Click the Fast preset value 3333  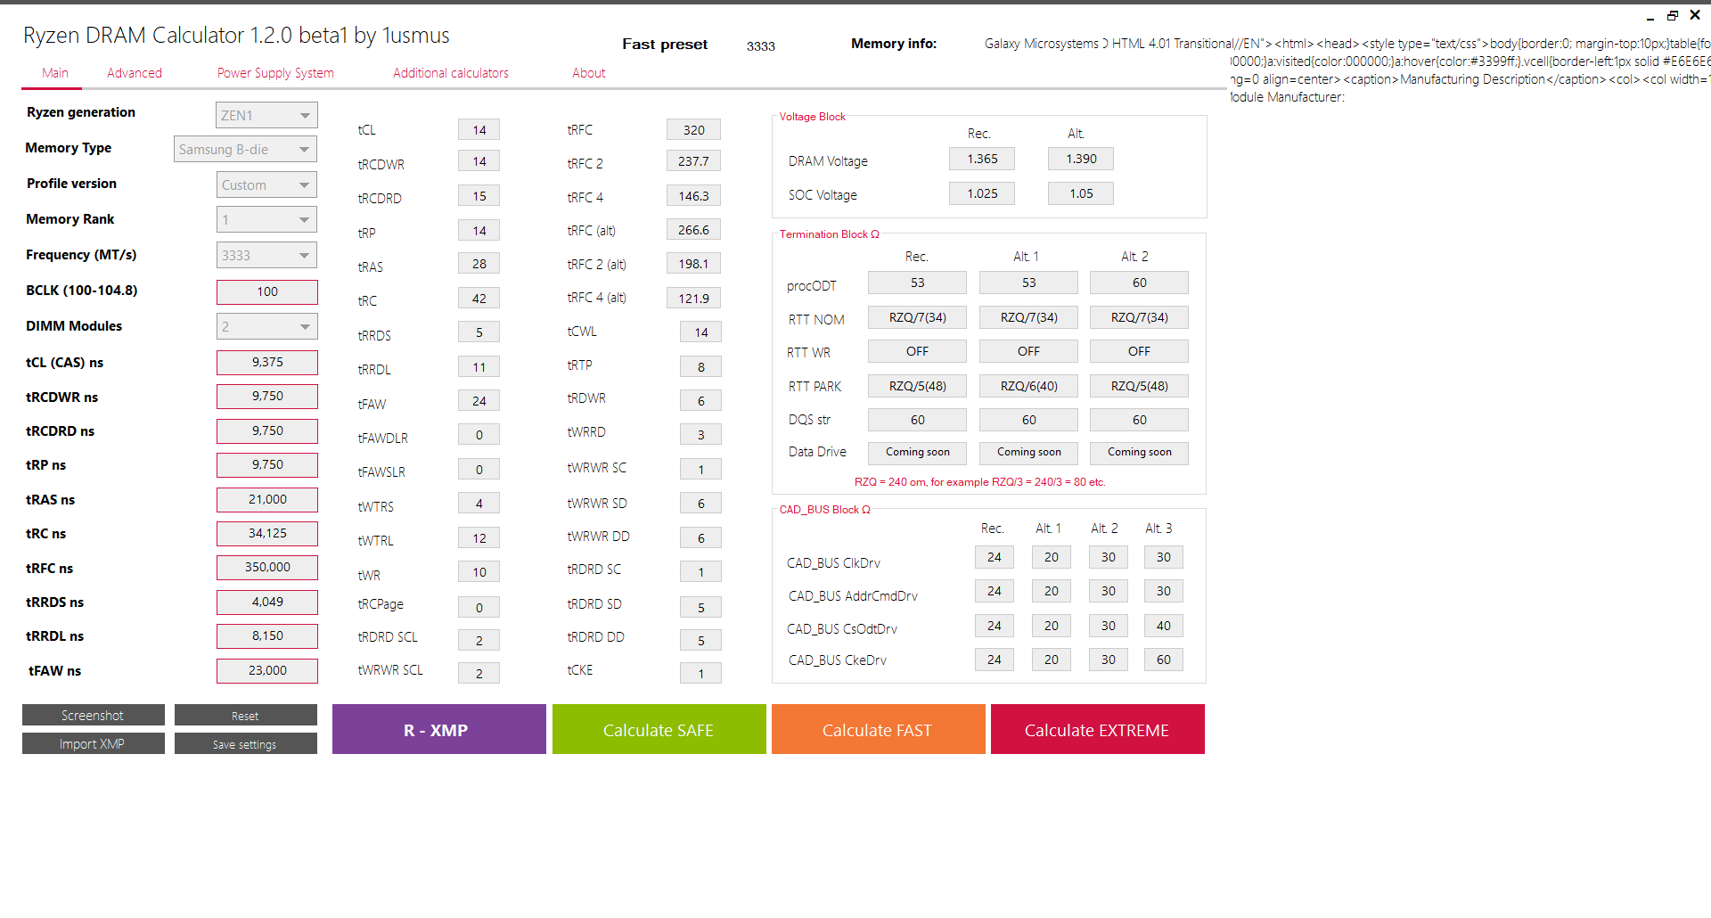pos(761,46)
